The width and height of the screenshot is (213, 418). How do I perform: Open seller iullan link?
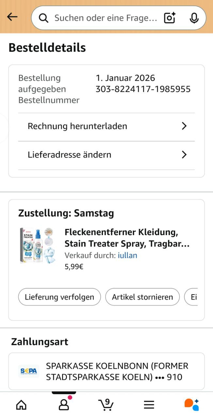[127, 255]
